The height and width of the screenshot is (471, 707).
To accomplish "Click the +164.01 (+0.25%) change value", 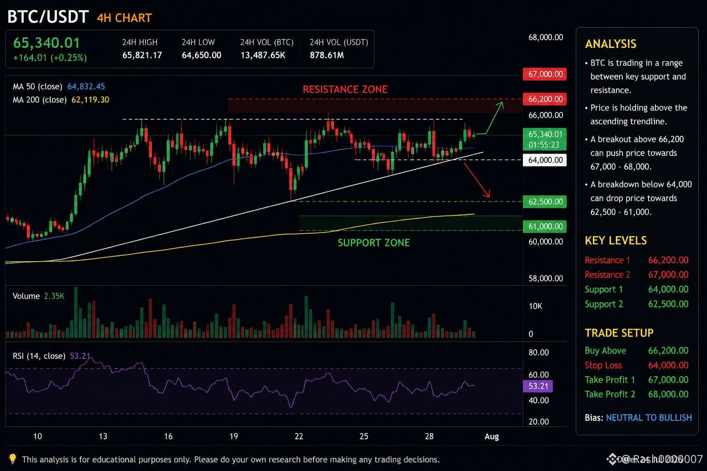I will pyautogui.click(x=50, y=58).
